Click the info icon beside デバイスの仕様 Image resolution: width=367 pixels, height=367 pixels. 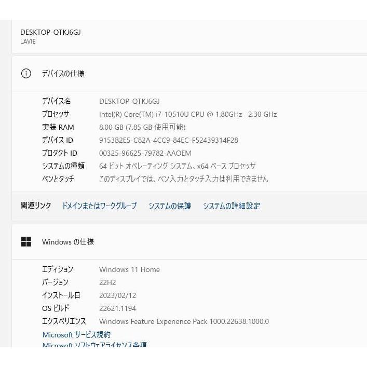coord(26,74)
